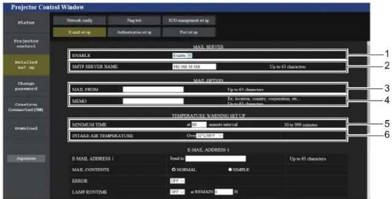Click Projector Control Window title

coord(48,7)
